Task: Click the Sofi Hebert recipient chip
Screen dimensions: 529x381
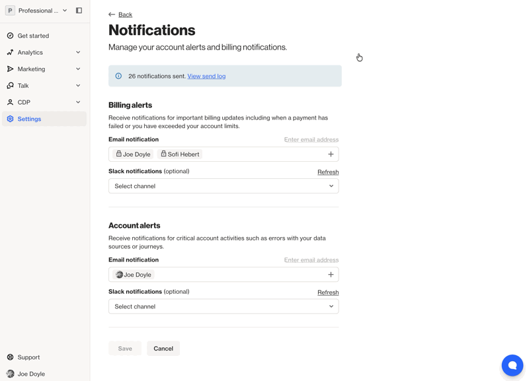Action: 180,155
